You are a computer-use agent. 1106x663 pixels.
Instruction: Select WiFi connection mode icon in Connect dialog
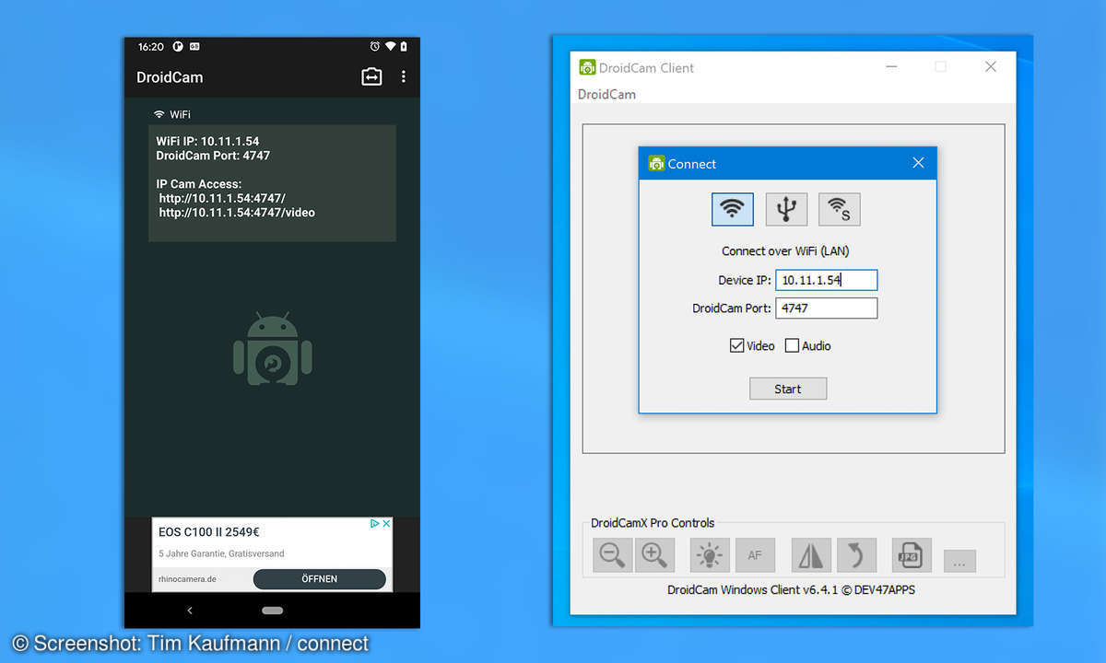click(733, 210)
